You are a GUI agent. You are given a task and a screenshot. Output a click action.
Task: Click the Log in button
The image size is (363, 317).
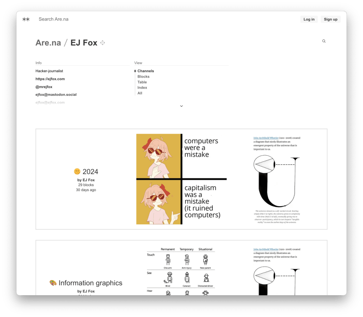coord(309,19)
